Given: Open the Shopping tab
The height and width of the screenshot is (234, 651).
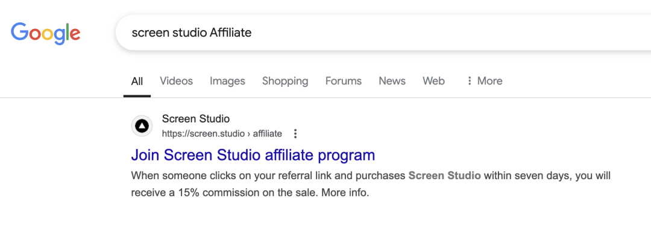Looking at the screenshot, I should [285, 81].
